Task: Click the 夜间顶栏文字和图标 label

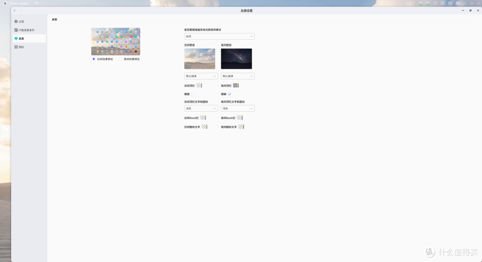Action: [x=233, y=102]
